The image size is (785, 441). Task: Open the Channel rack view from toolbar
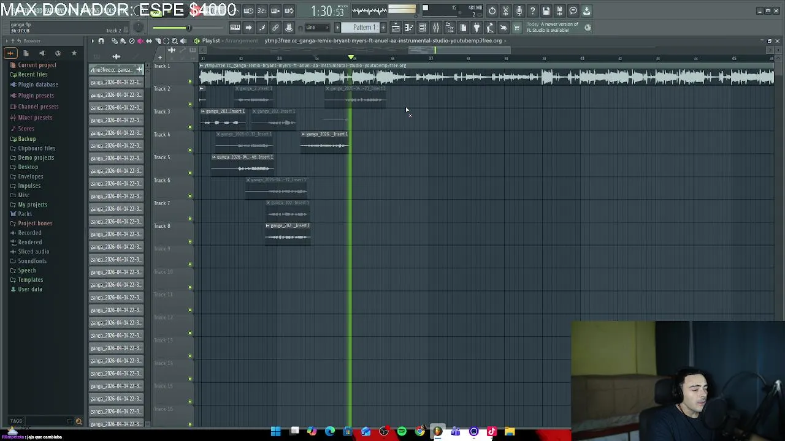[x=423, y=28]
